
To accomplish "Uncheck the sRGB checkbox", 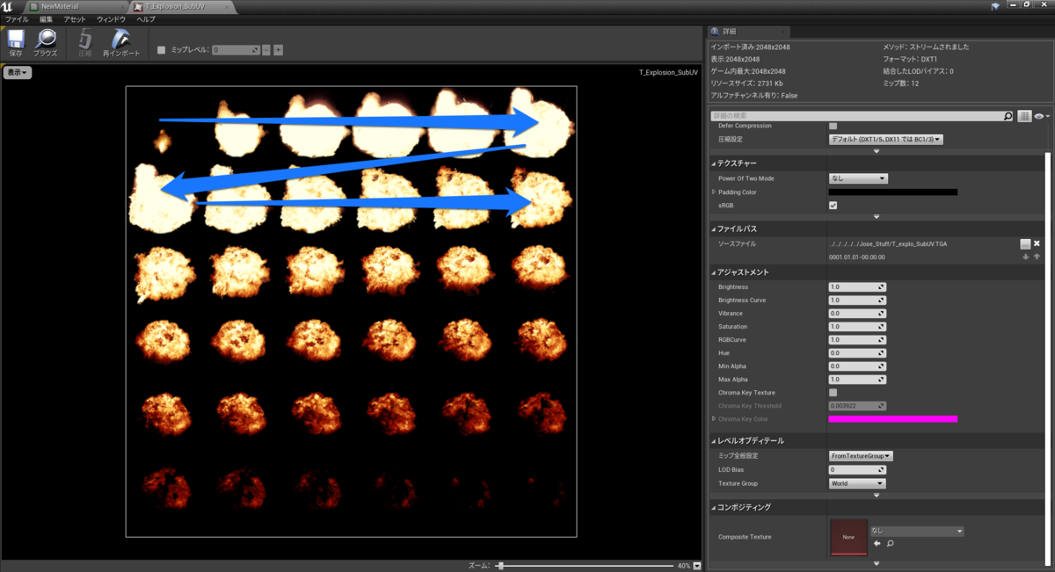I will point(833,205).
